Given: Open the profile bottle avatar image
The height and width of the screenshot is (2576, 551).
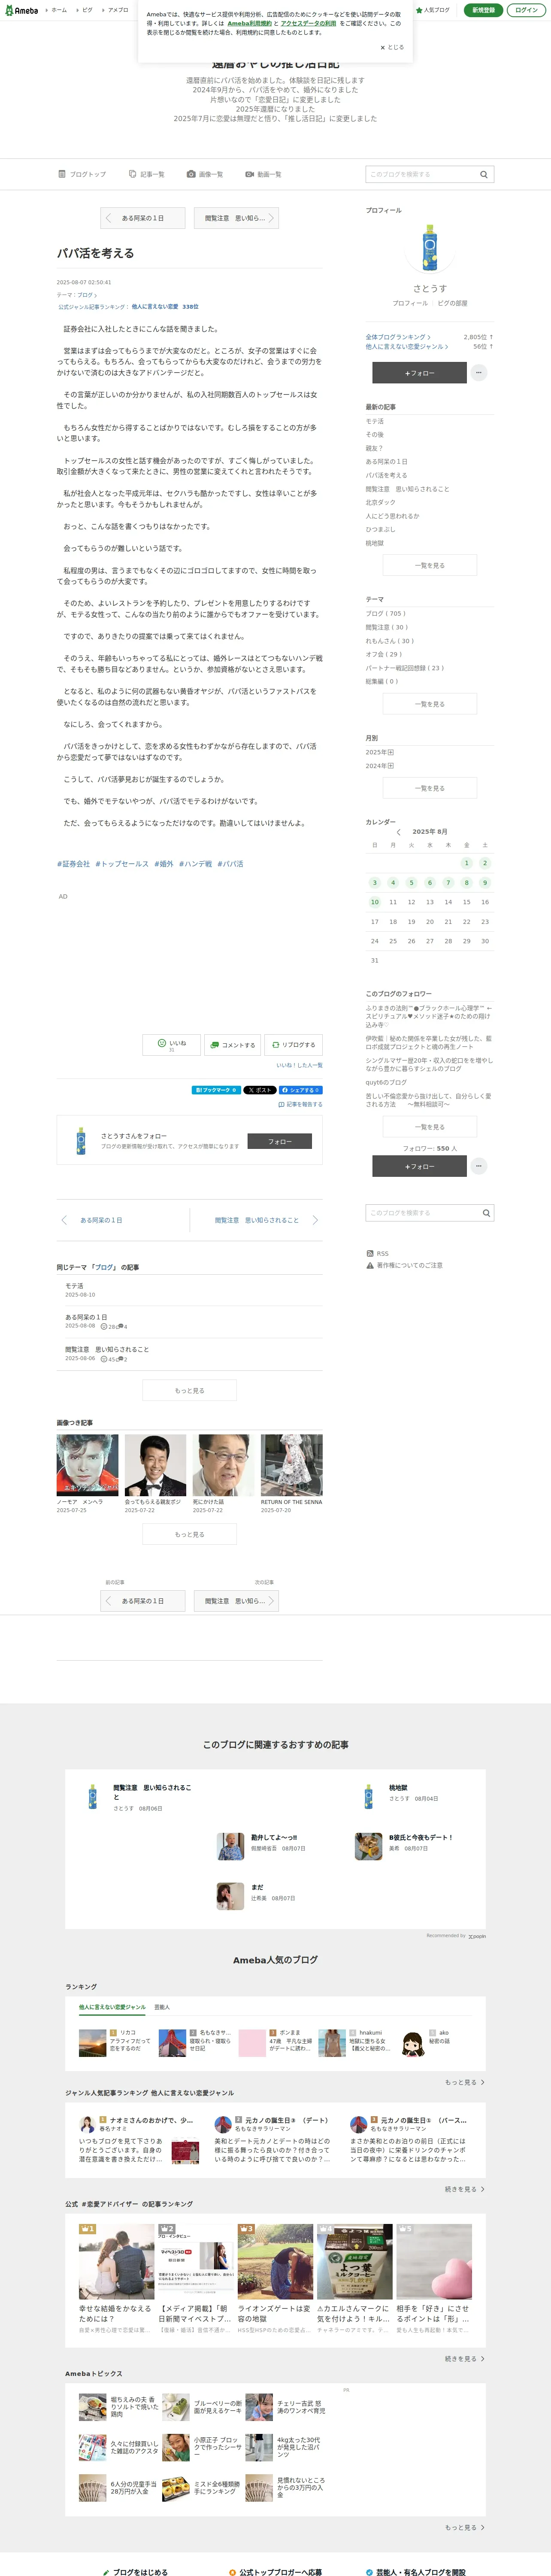Looking at the screenshot, I should coord(430,249).
